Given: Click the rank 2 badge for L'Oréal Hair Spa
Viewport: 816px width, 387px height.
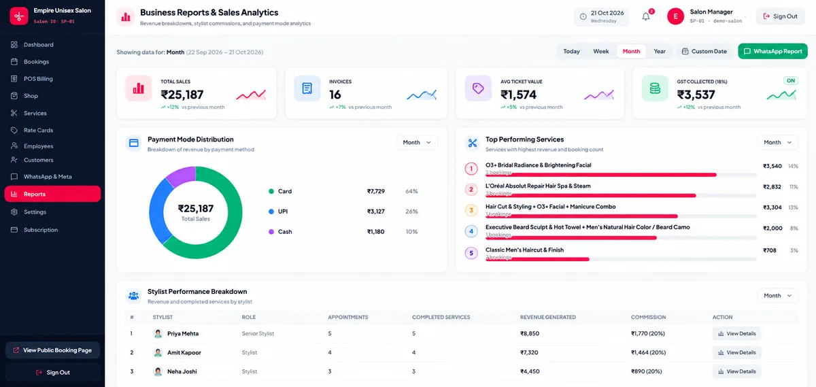Looking at the screenshot, I should 471,190.
